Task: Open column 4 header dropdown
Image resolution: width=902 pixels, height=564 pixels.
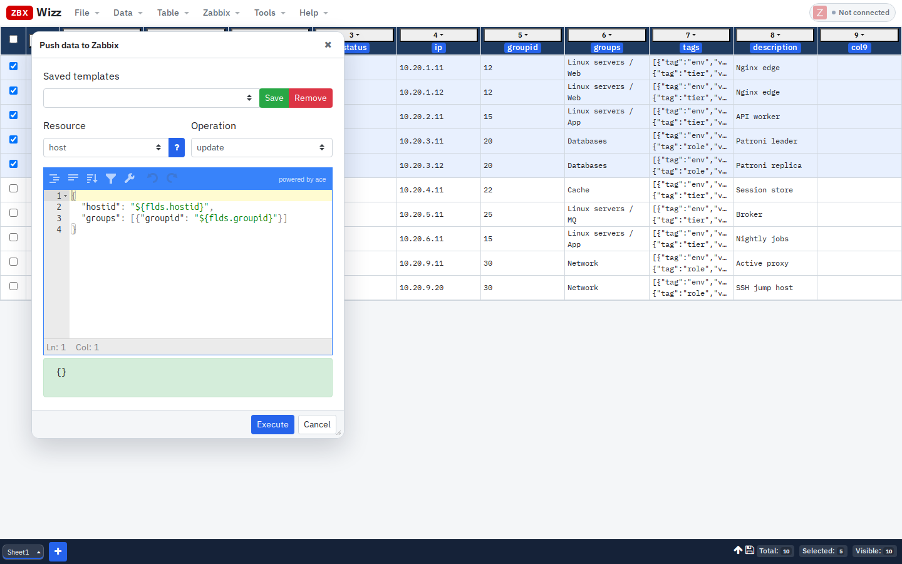Action: [x=438, y=35]
